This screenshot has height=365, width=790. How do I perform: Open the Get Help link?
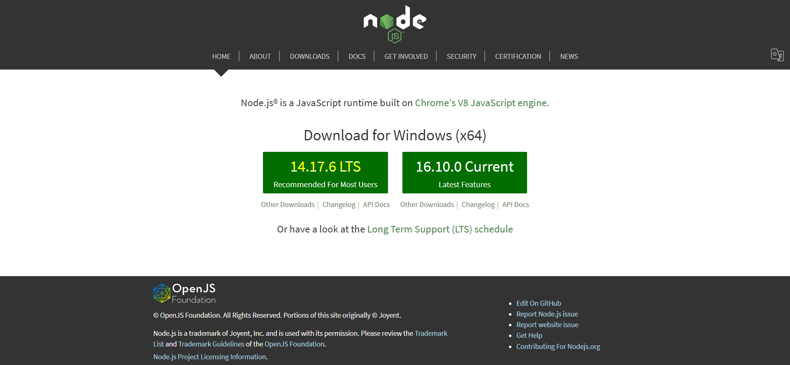click(x=529, y=335)
